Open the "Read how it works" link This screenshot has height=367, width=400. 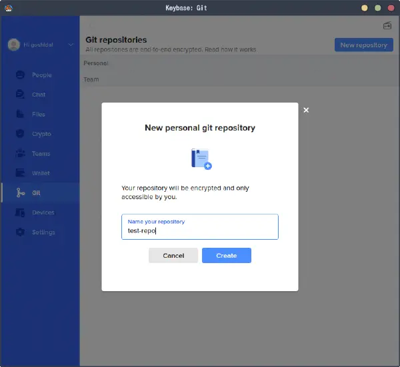pos(231,49)
